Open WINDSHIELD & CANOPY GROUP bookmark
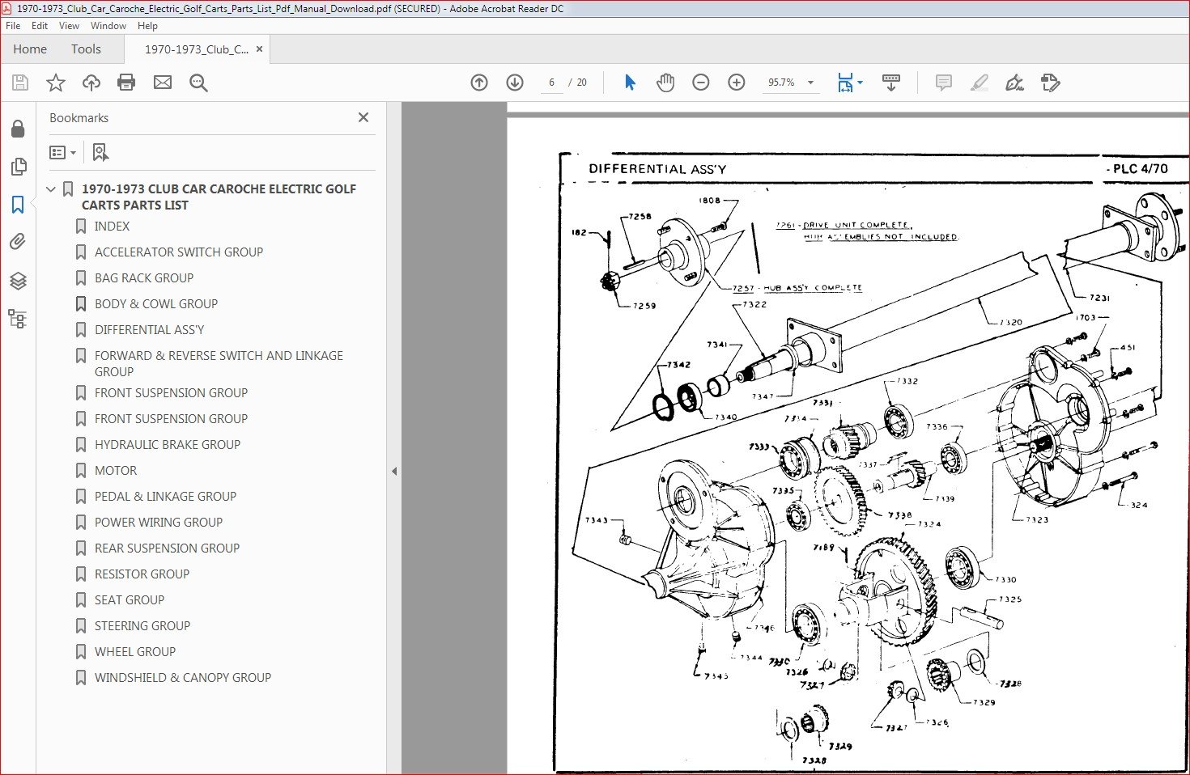Image resolution: width=1190 pixels, height=775 pixels. coord(183,678)
